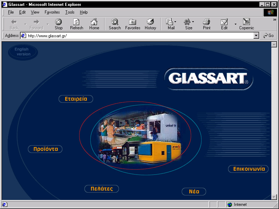Follow the Εταιρεία link
279x209 pixels.
[76, 99]
